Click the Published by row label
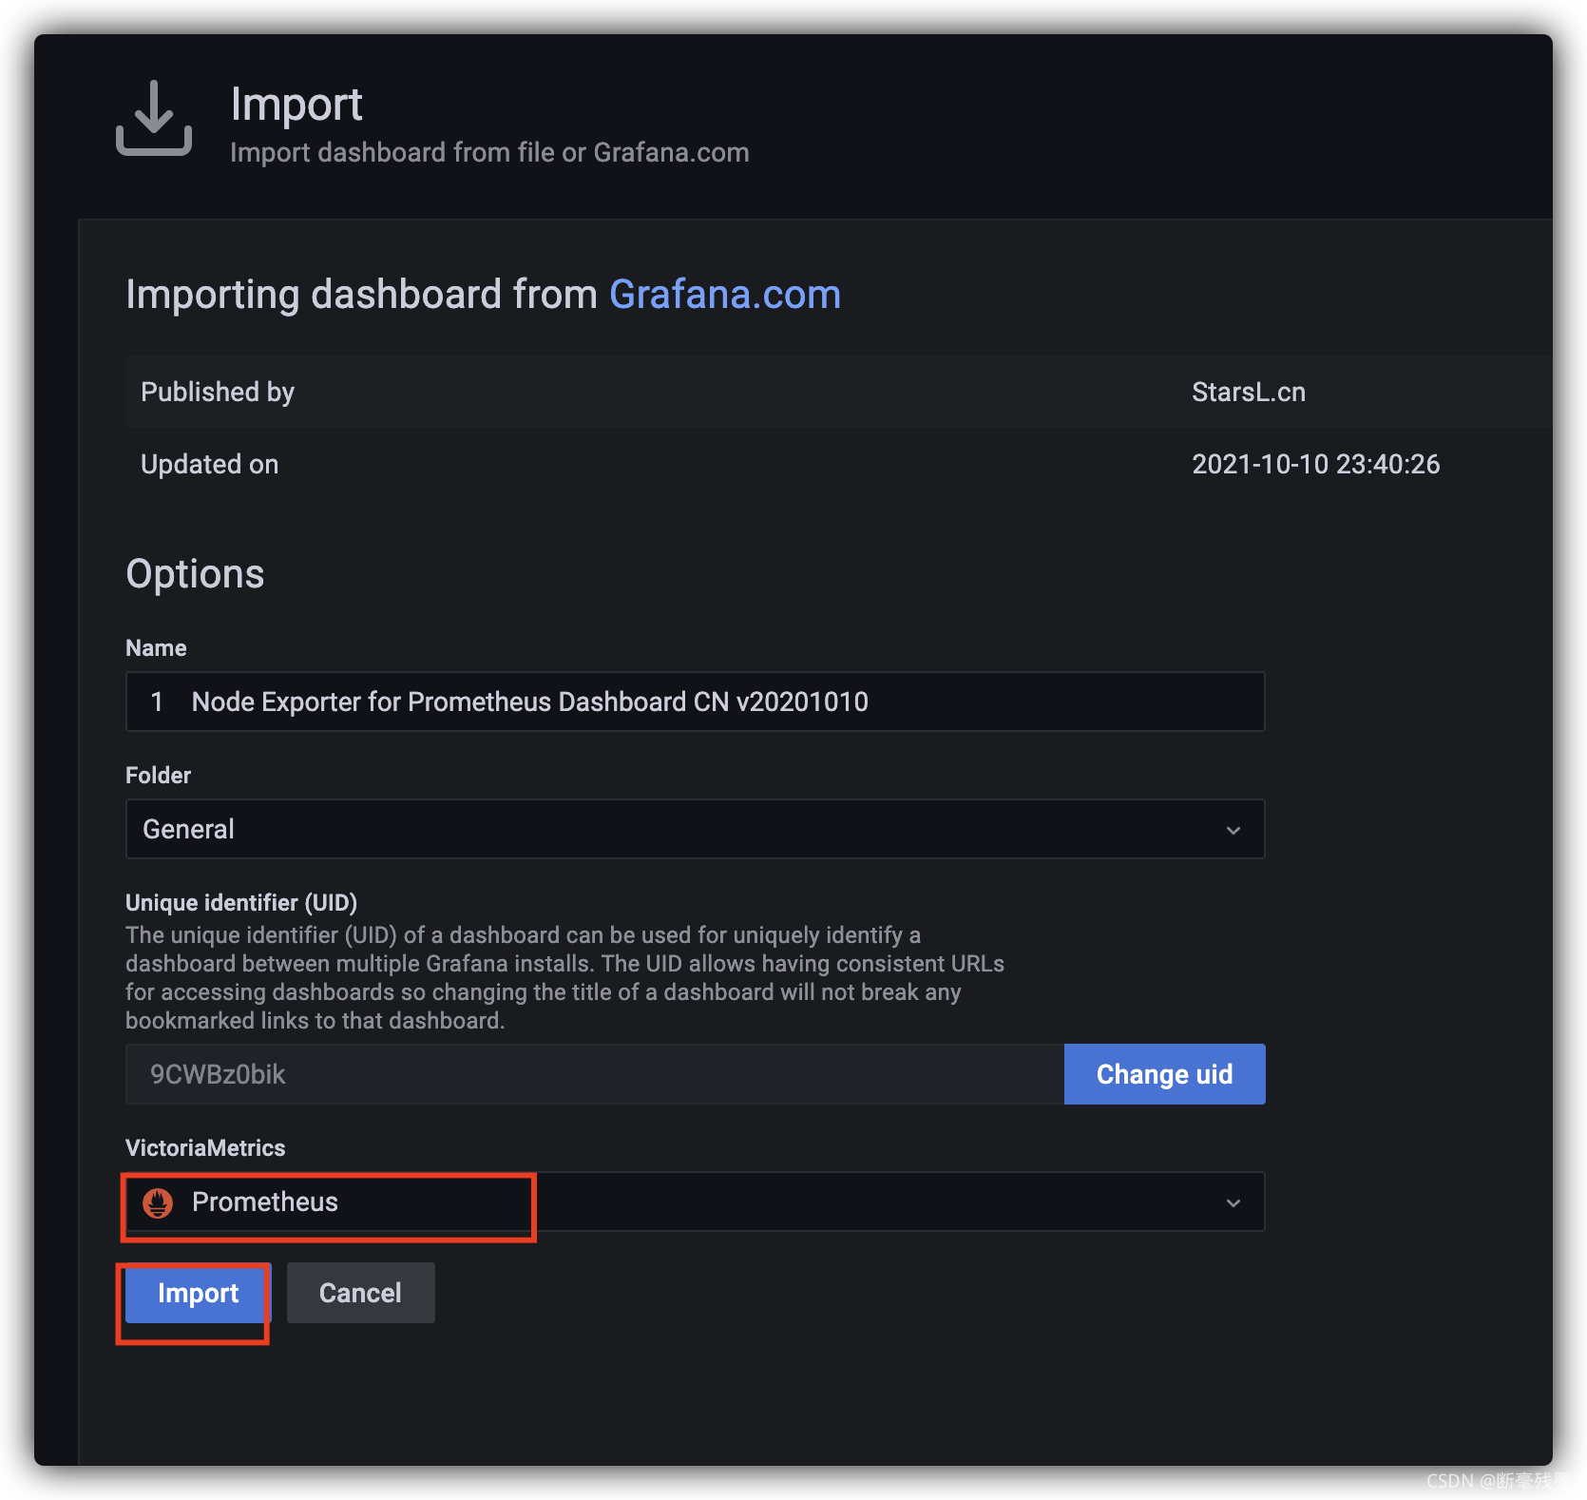This screenshot has width=1587, height=1500. tap(218, 392)
